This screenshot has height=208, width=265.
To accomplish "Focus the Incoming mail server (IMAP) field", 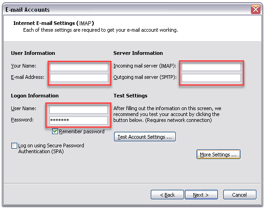I will (x=211, y=67).
